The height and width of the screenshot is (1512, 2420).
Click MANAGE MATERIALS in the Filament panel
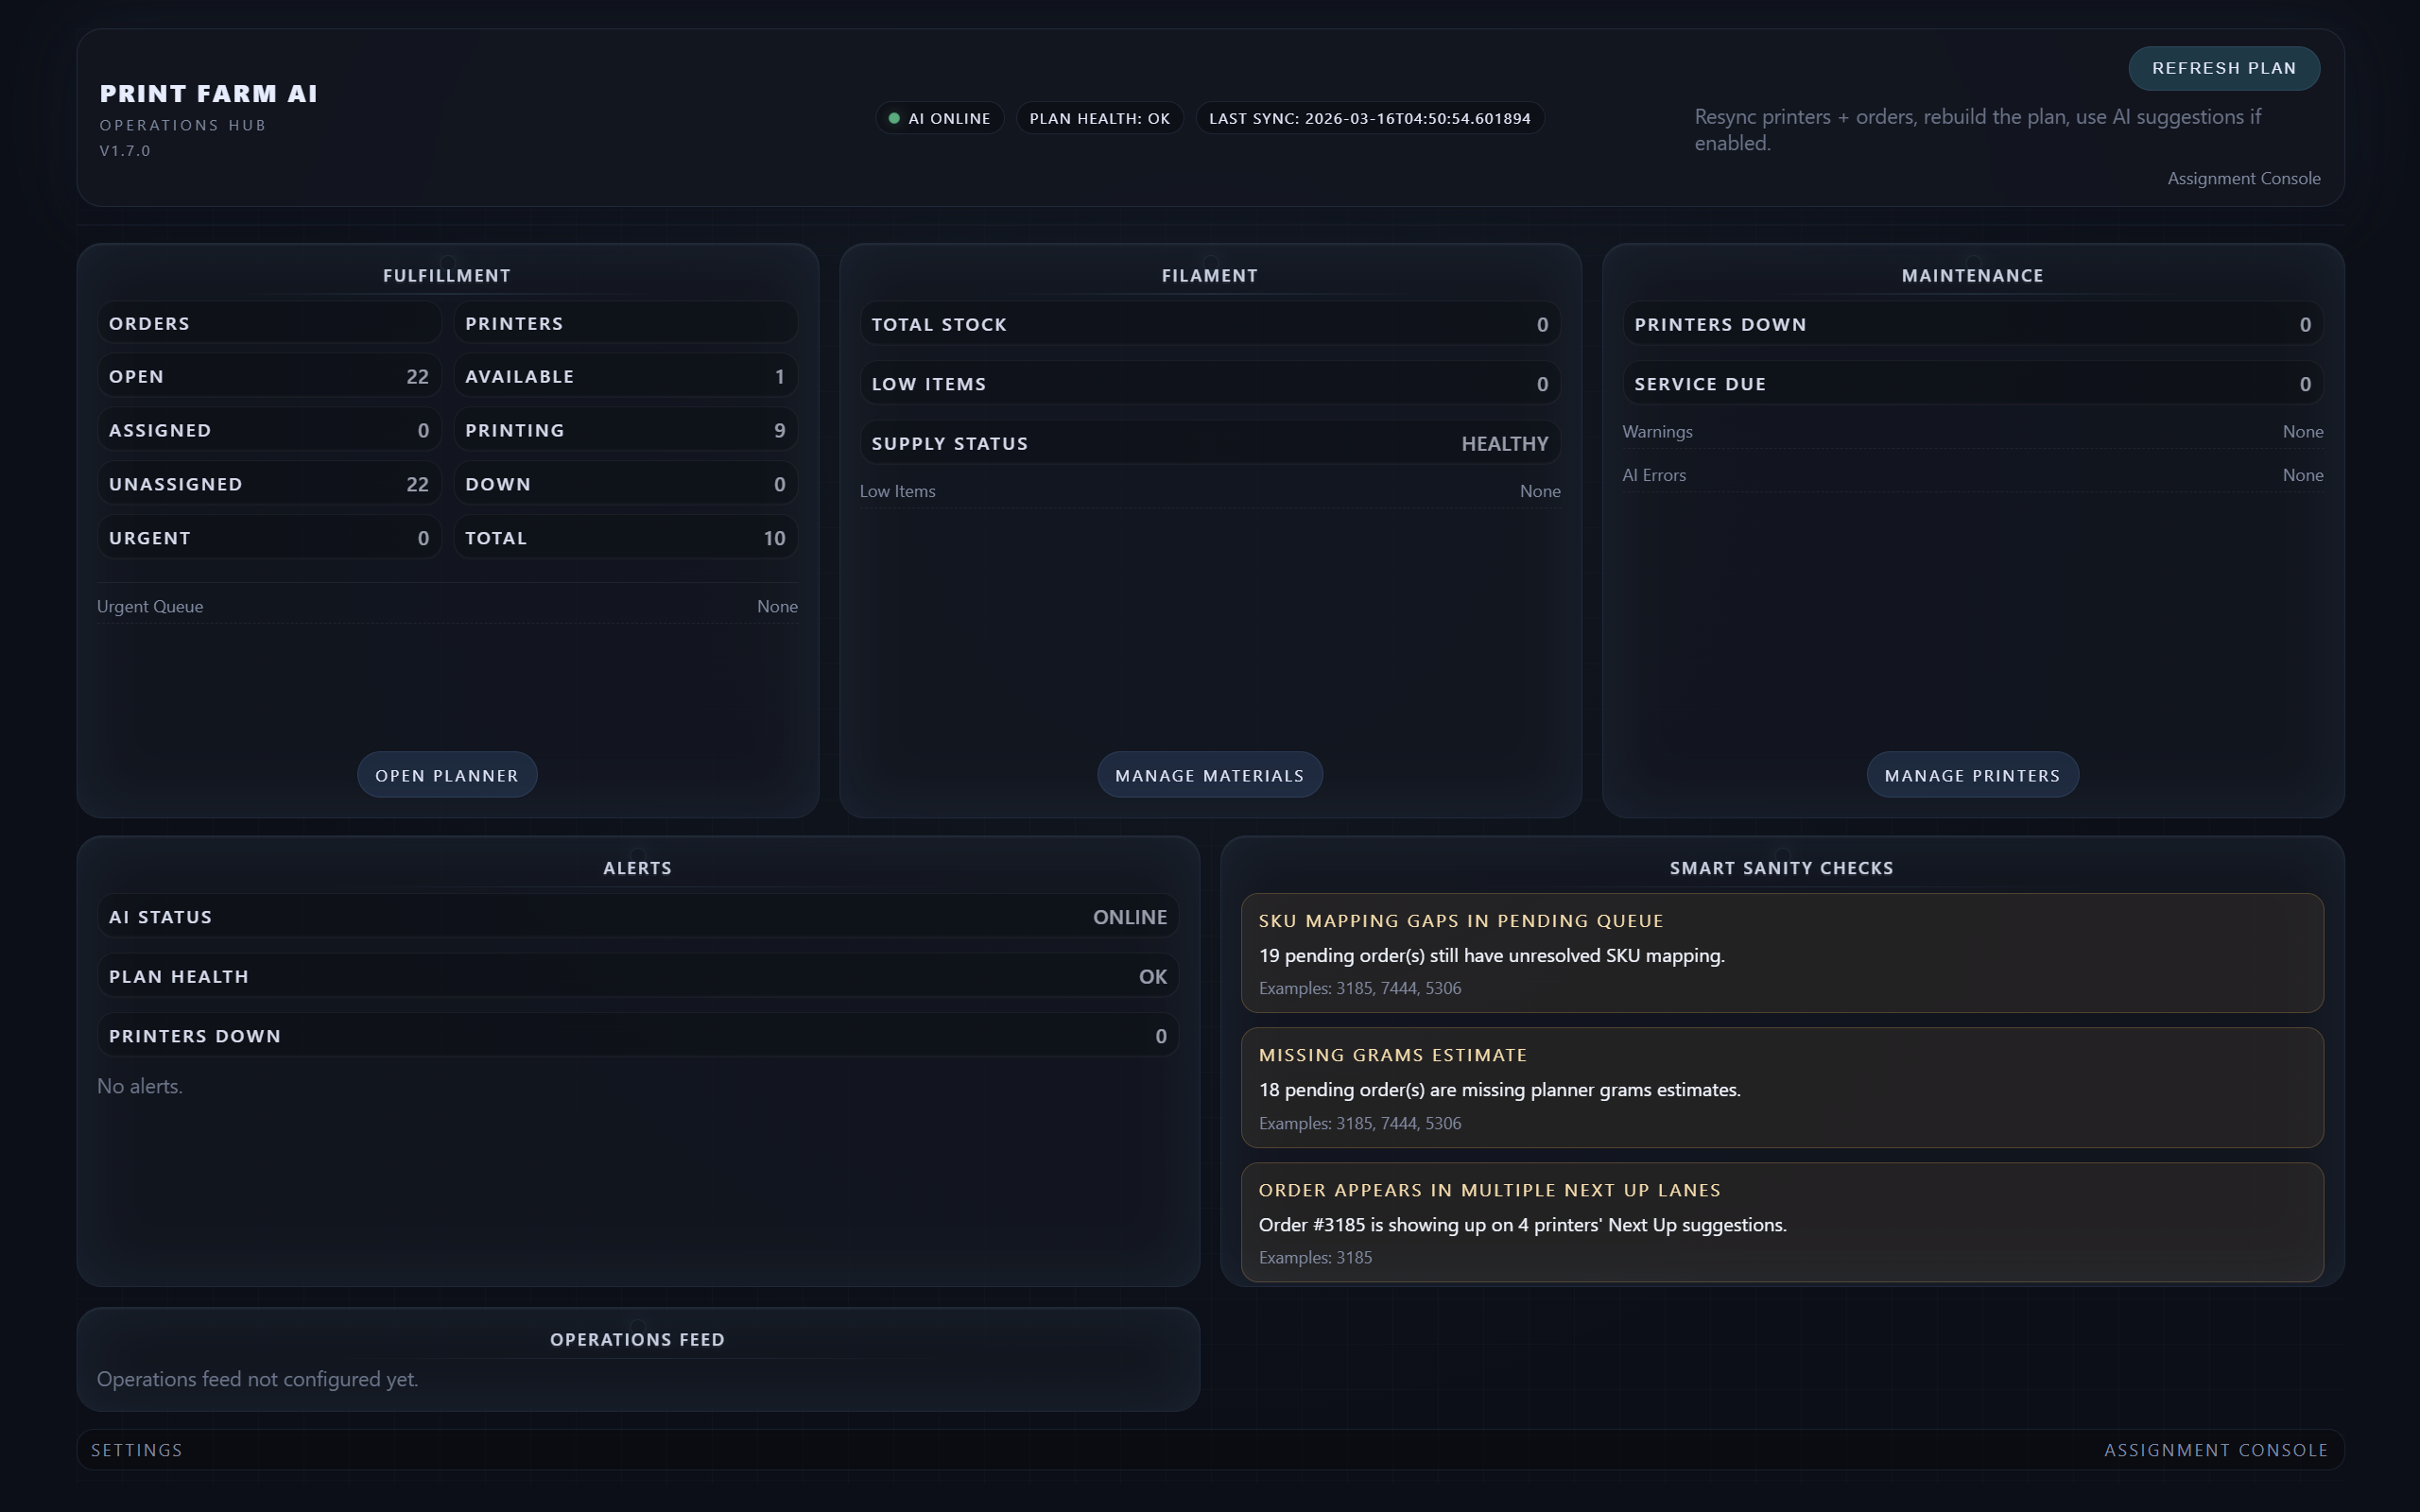pos(1209,773)
